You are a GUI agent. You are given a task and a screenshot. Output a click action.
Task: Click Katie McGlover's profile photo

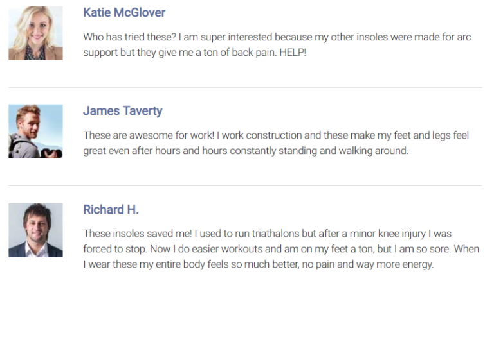35,33
